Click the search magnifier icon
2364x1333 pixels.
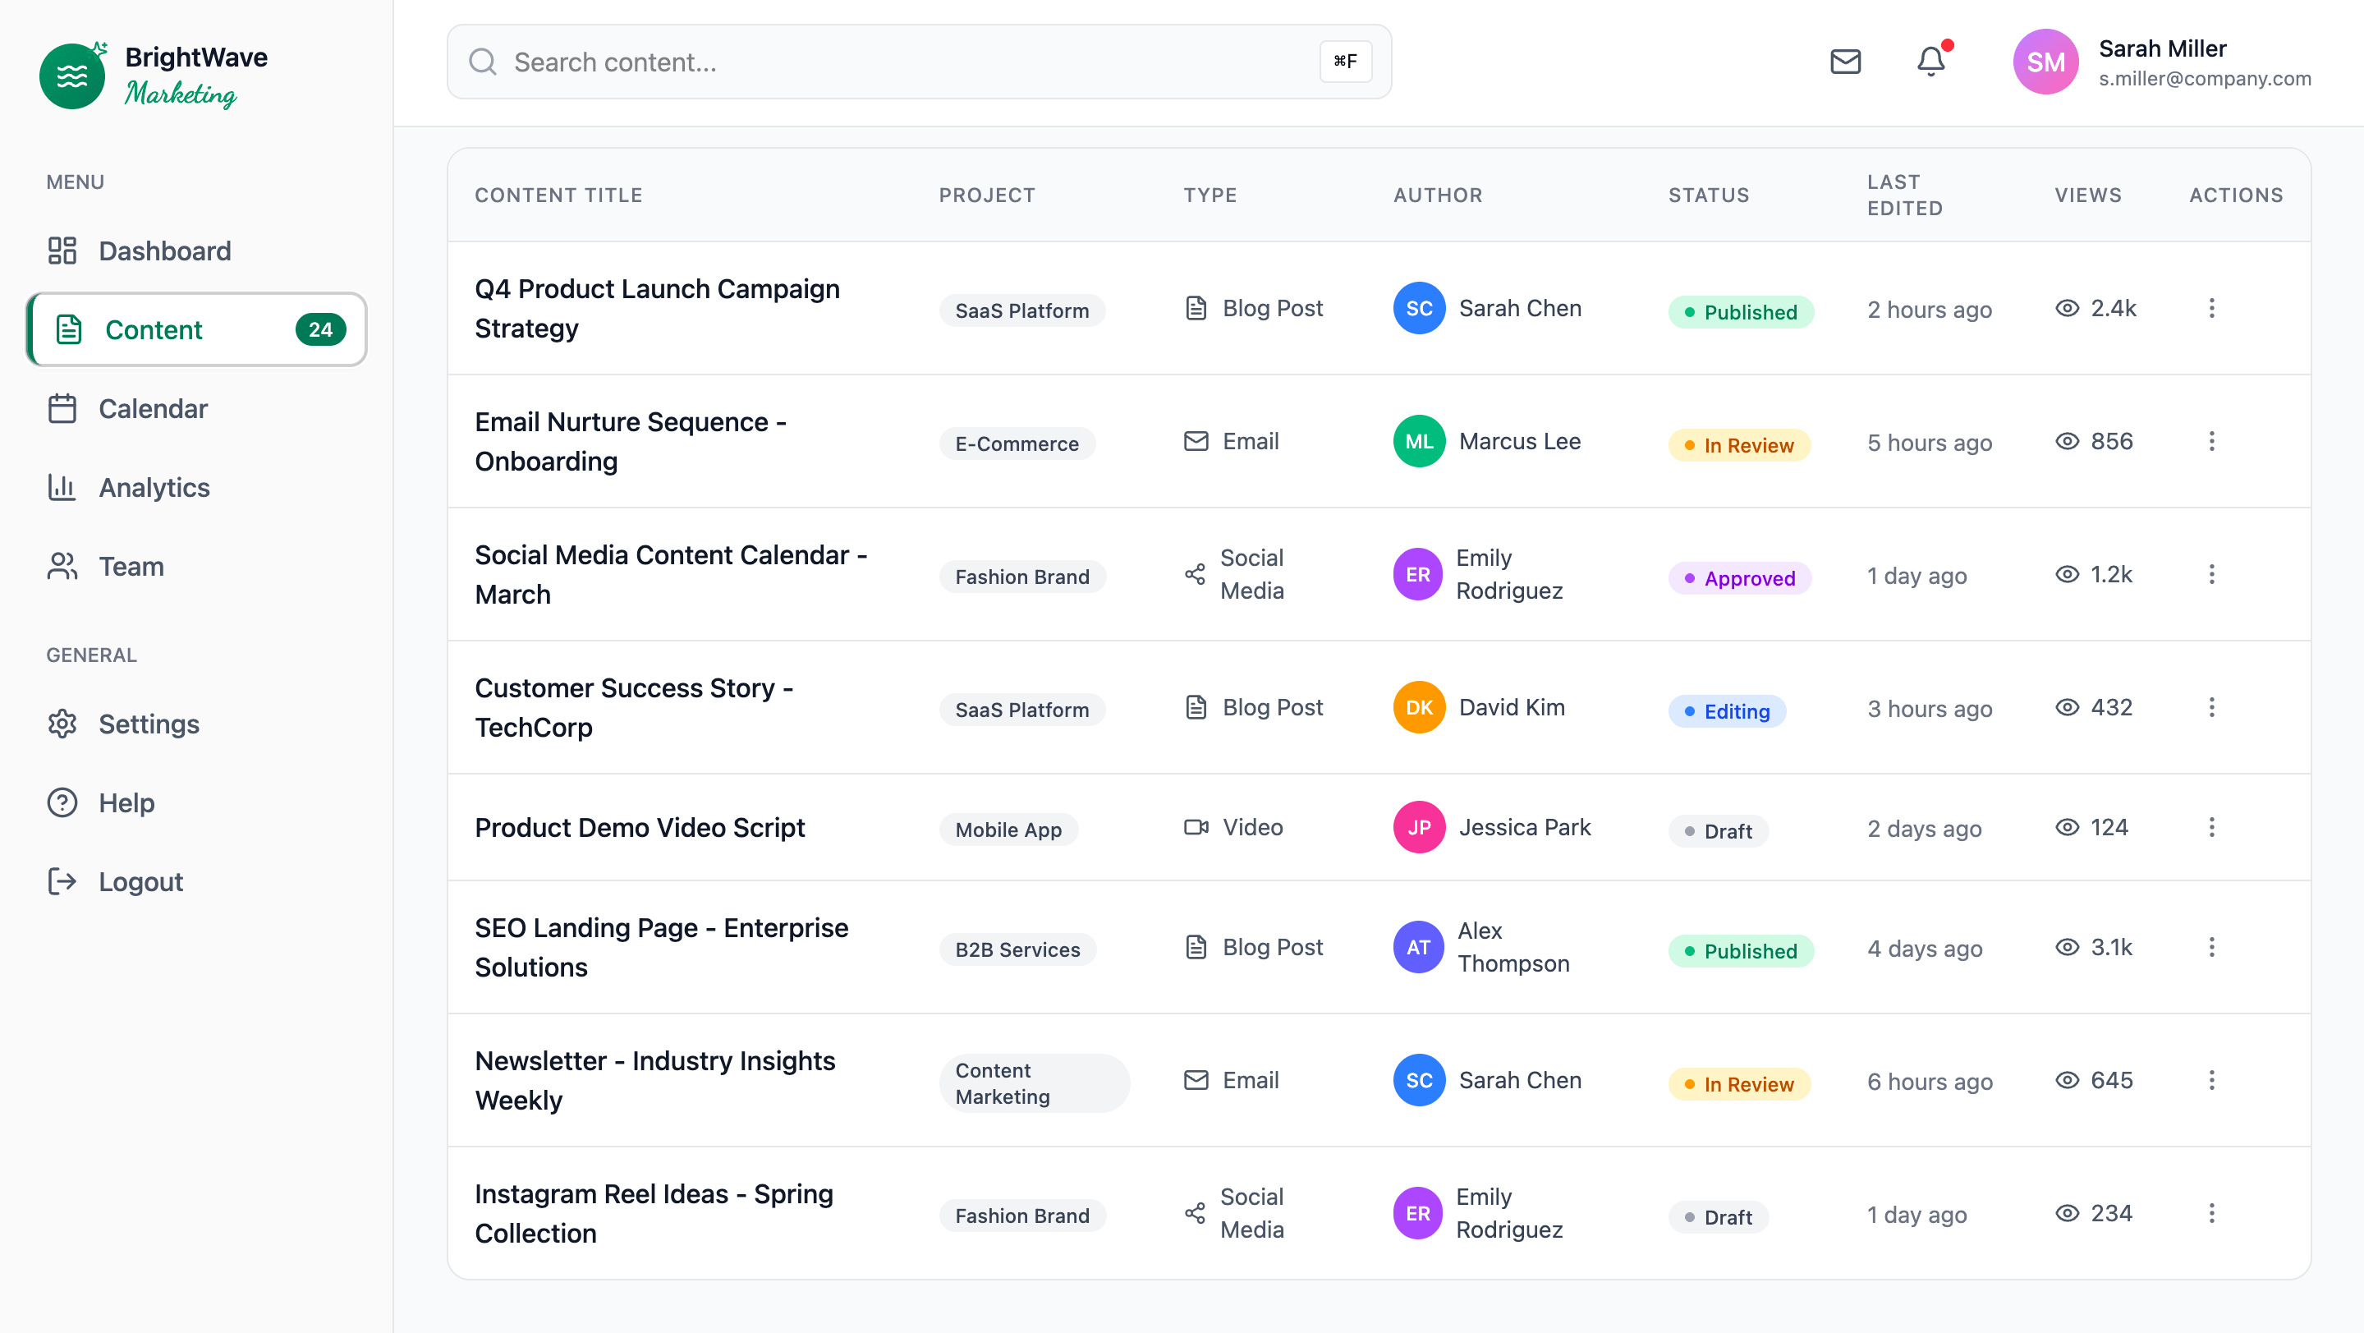pyautogui.click(x=483, y=62)
